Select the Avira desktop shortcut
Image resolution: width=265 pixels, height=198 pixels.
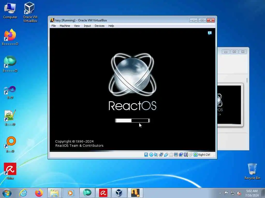(10, 171)
